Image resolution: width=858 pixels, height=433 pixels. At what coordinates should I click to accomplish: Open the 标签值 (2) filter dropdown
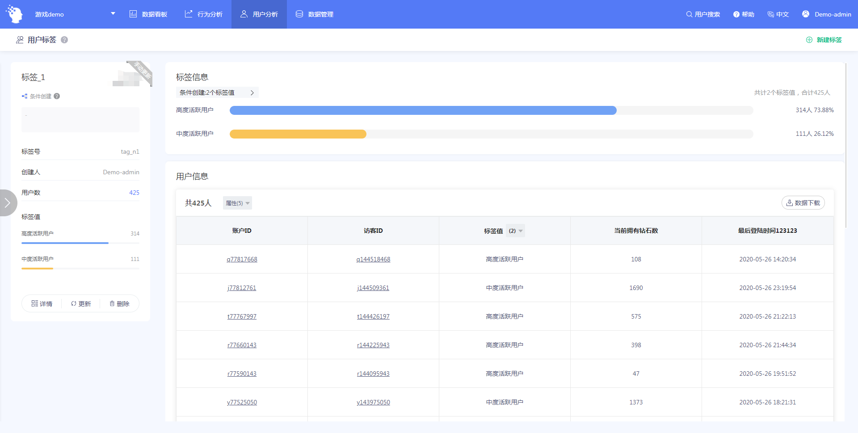515,231
